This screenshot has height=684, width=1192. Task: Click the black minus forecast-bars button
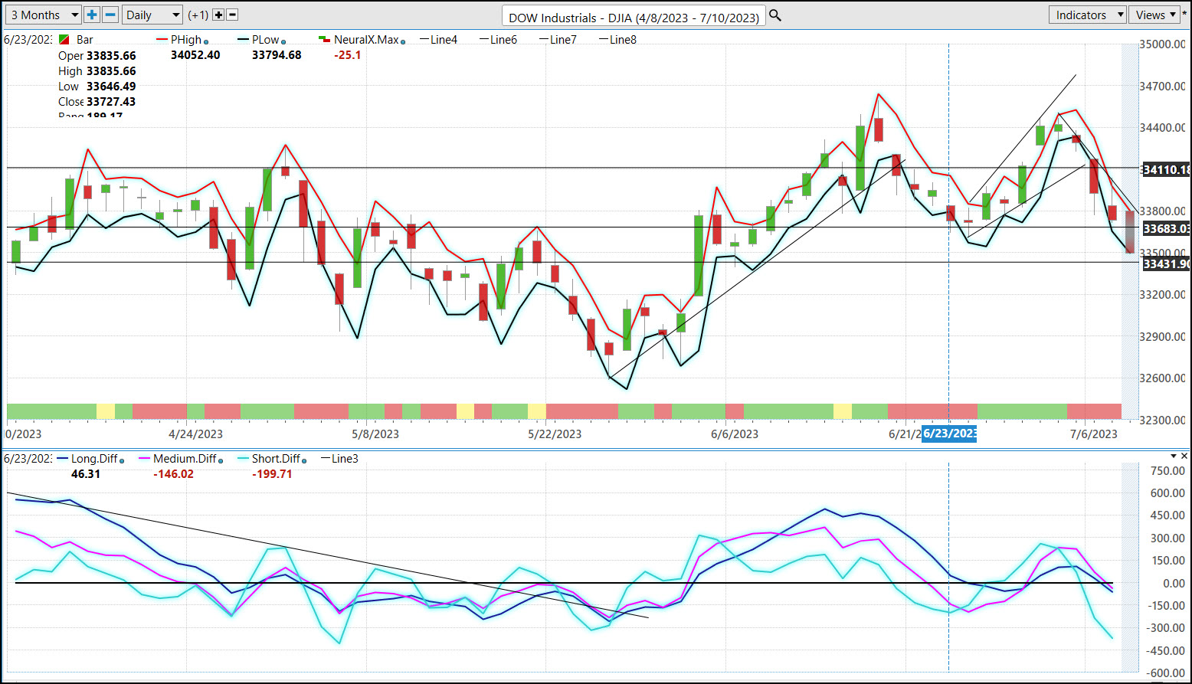coord(233,15)
